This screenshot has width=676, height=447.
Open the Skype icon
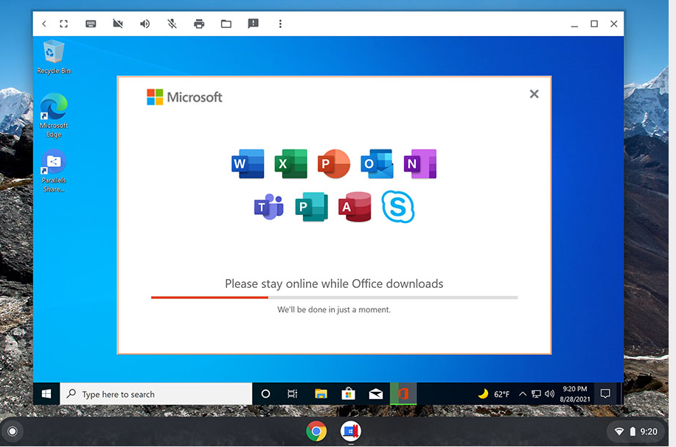397,207
